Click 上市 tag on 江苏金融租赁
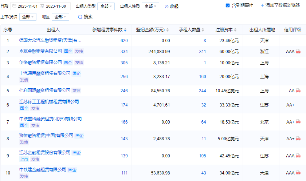 point(24,159)
